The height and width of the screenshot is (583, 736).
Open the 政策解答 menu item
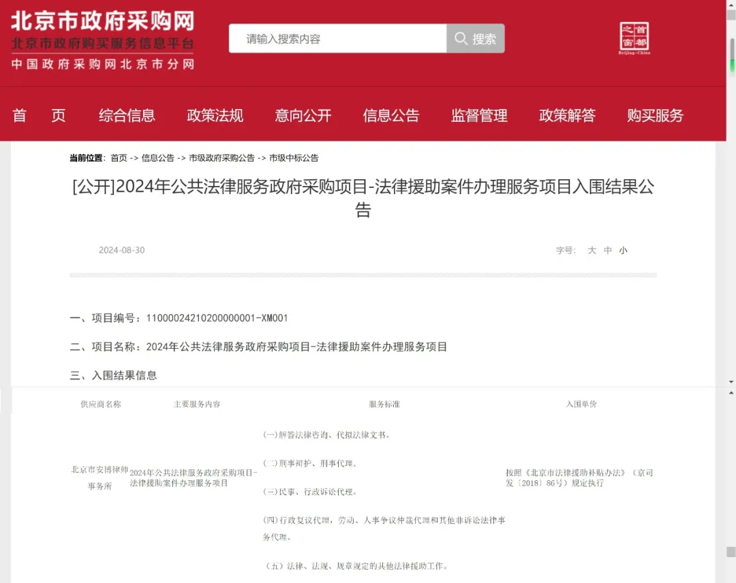(x=567, y=115)
